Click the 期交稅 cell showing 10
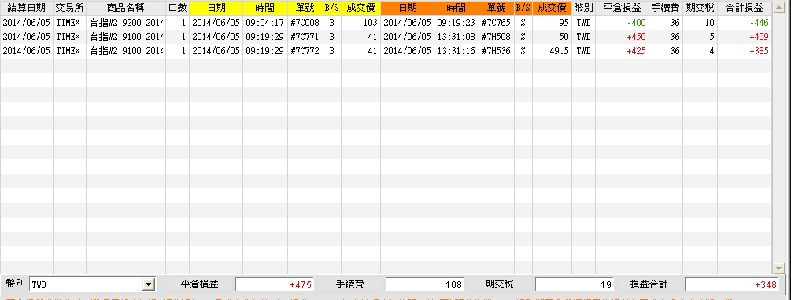The image size is (791, 300). (x=700, y=23)
